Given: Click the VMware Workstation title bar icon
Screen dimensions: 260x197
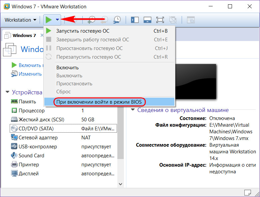Looking at the screenshot, I should coord(7,6).
